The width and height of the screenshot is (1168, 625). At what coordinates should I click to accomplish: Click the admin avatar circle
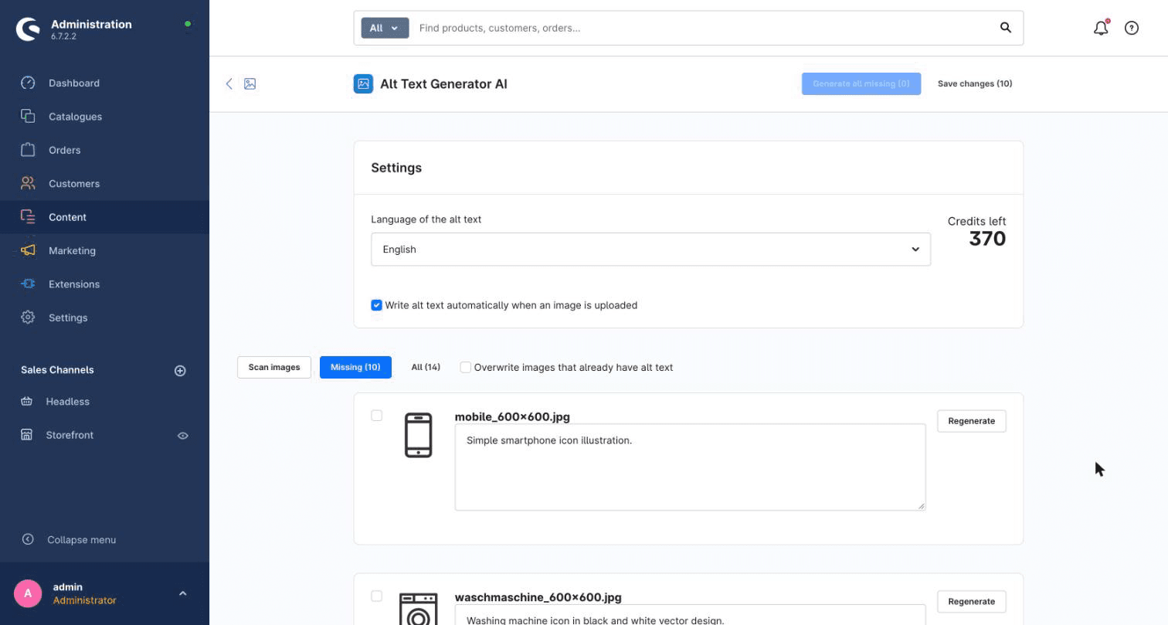tap(28, 593)
